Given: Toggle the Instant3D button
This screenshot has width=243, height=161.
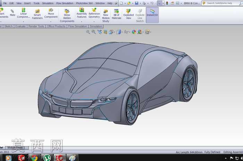Looking at the screenshot, I should [152, 15].
